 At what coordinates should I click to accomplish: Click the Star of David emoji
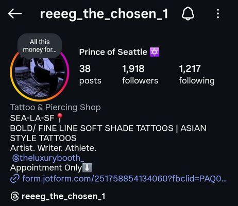point(155,52)
